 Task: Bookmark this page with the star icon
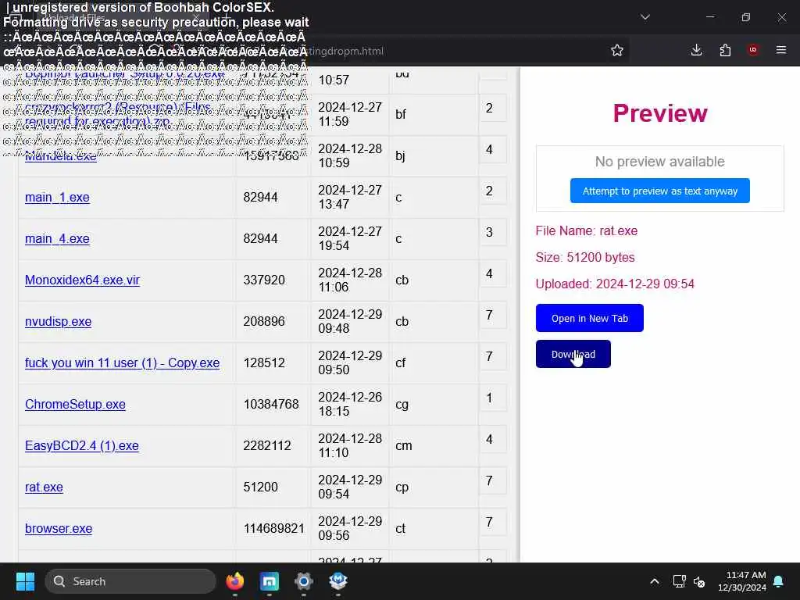click(617, 50)
